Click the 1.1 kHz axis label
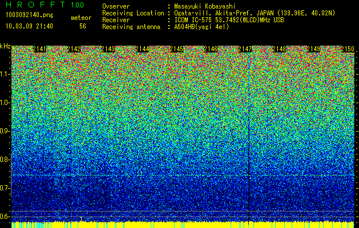 5,74
